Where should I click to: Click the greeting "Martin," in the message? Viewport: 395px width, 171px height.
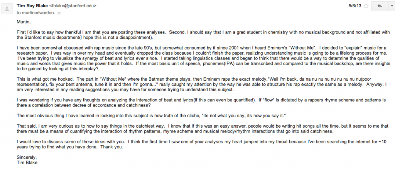point(24,22)
